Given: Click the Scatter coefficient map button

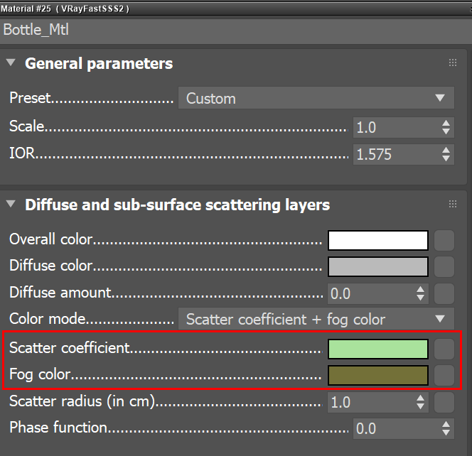Looking at the screenshot, I should [444, 349].
